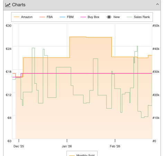The width and height of the screenshot is (164, 156).
Task: Click the Charts panel title
Action: pyautogui.click(x=19, y=5)
